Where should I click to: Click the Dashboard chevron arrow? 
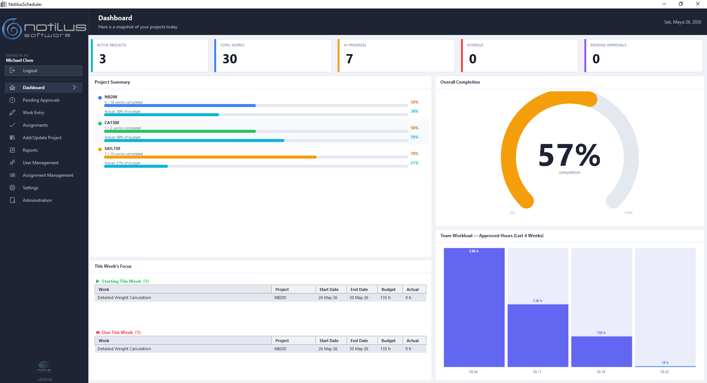(74, 88)
